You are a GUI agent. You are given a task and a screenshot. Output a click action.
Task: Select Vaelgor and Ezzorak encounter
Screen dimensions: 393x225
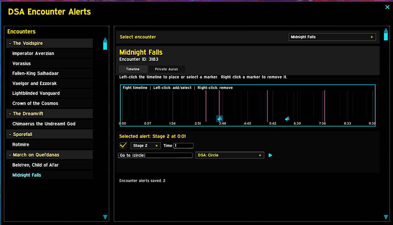[51, 83]
